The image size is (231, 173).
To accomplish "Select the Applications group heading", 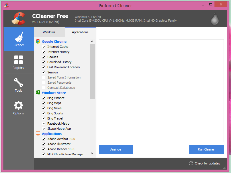I will point(52,134).
